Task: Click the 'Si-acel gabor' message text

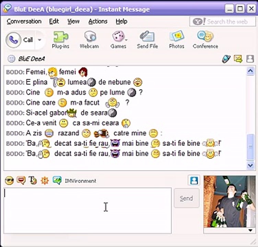Action: coord(46,113)
